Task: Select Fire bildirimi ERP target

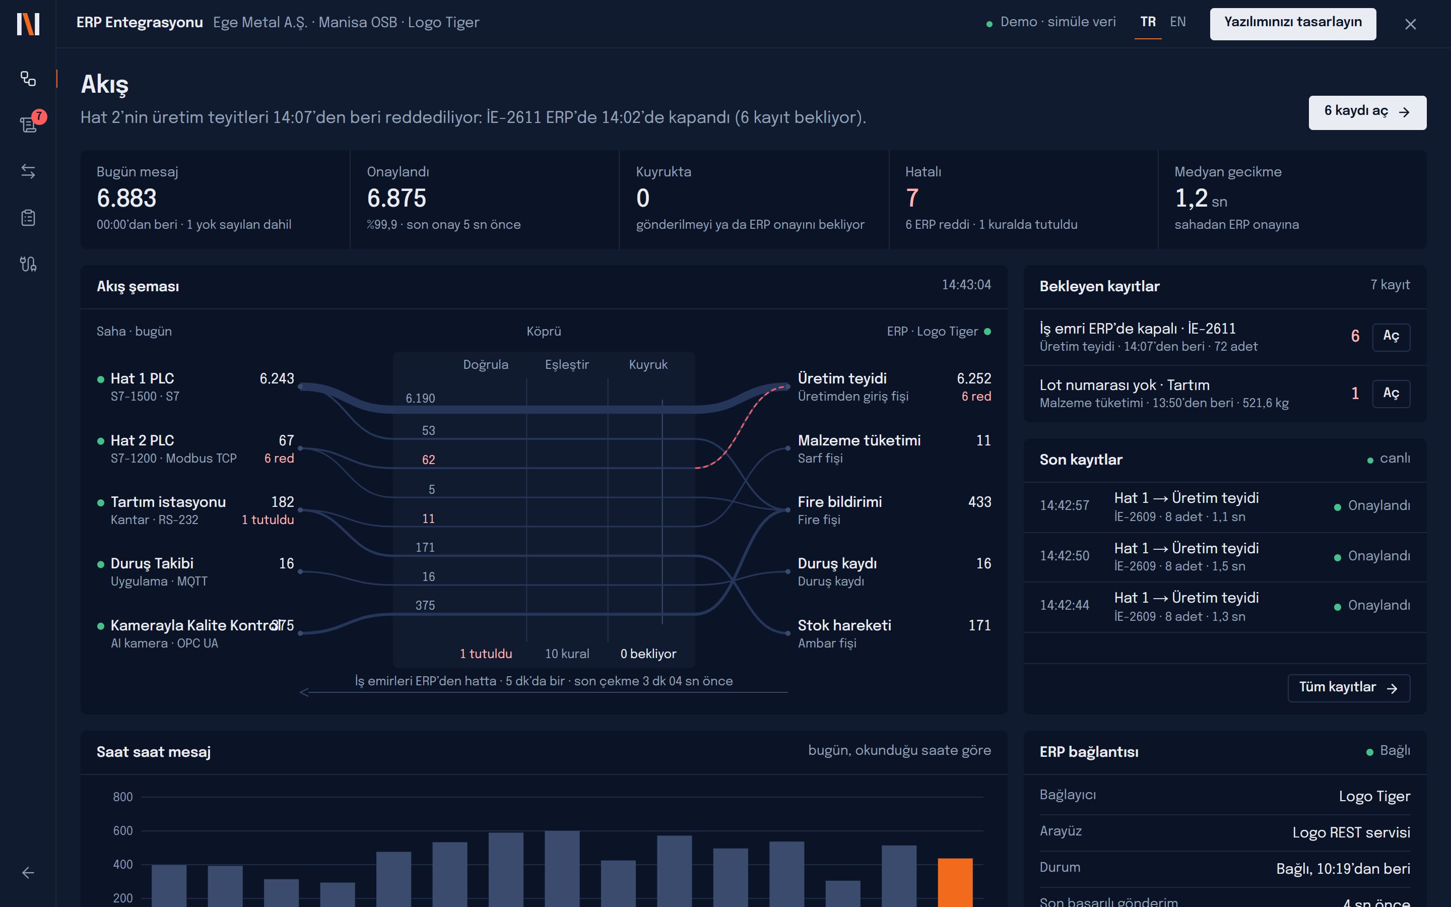Action: 894,510
